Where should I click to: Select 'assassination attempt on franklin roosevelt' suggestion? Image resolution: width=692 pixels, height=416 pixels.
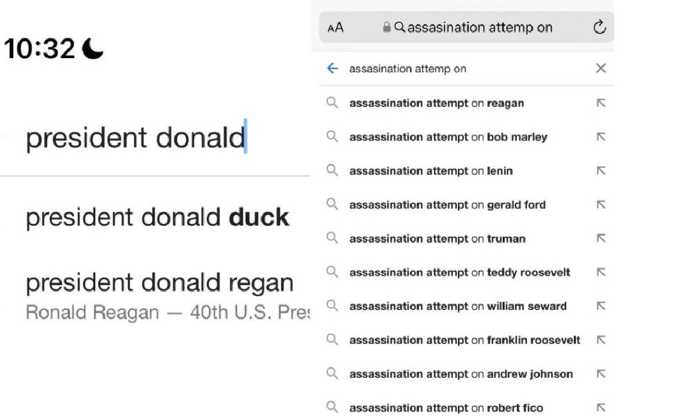(464, 341)
